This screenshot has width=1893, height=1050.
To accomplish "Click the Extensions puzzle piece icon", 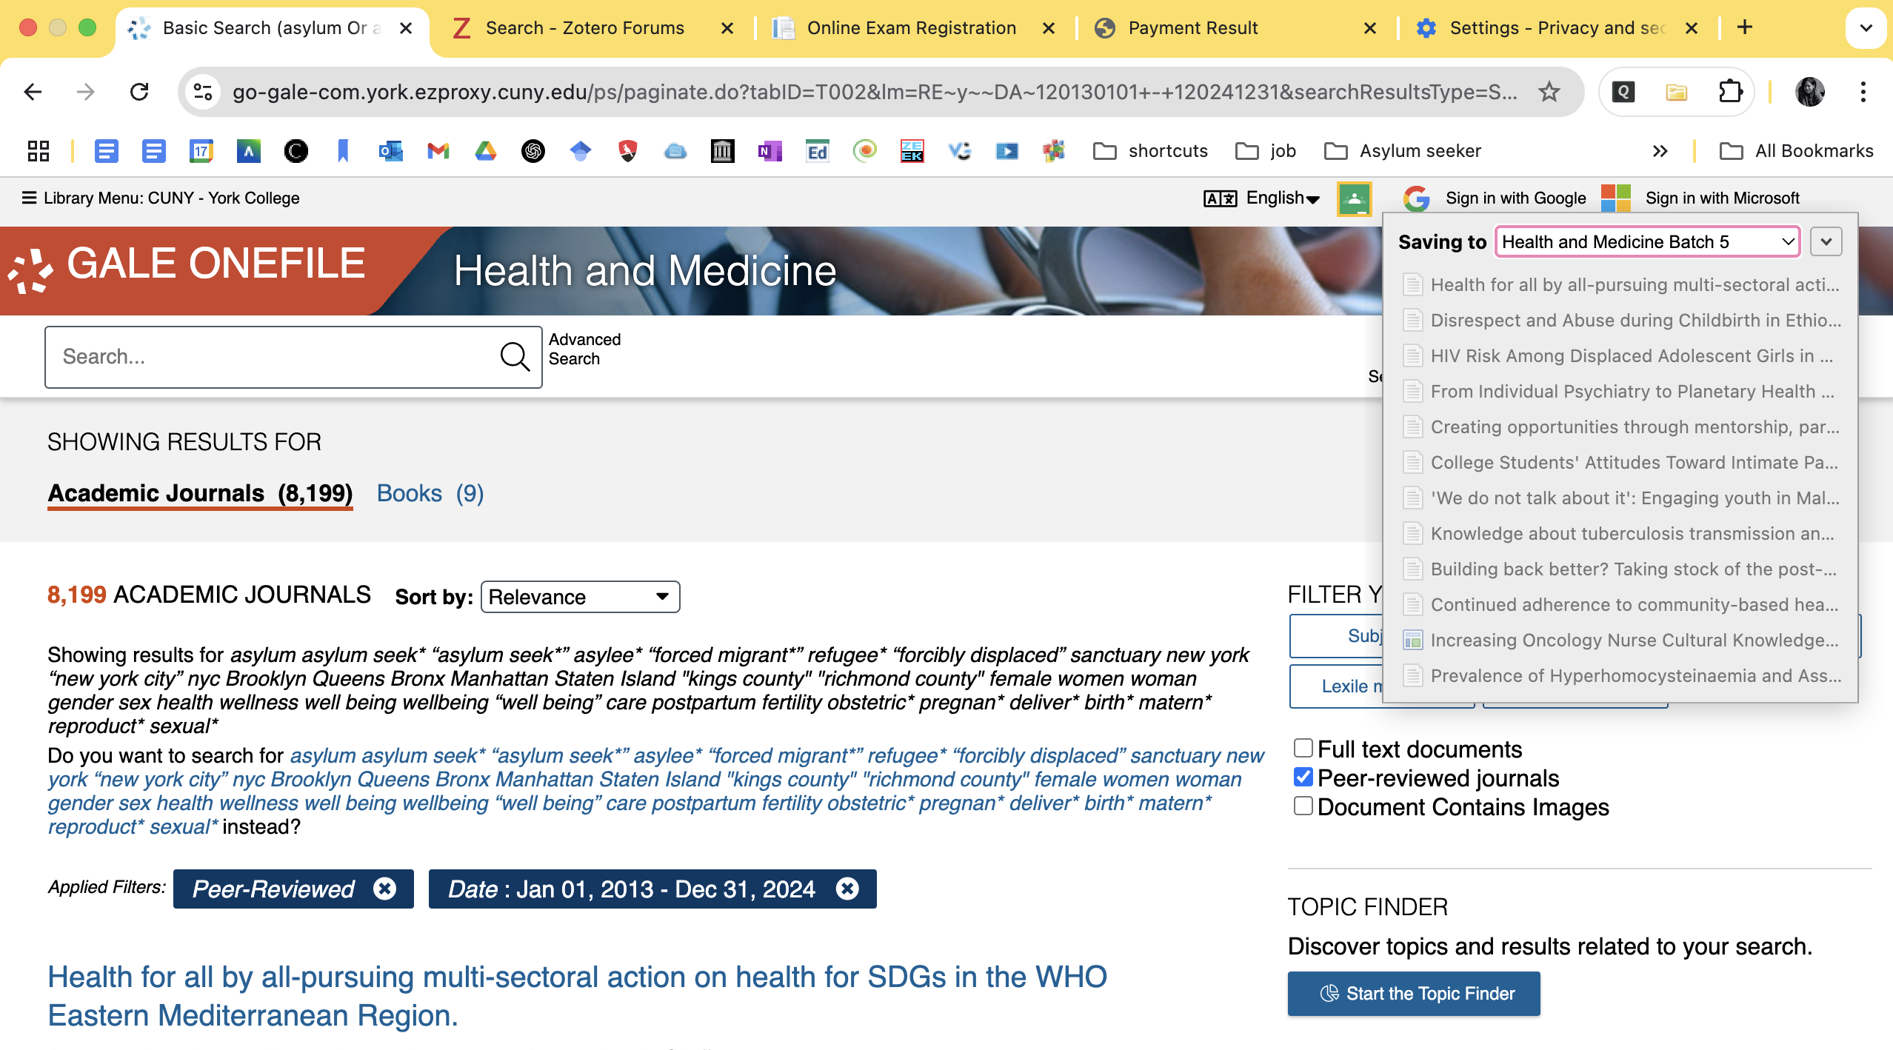I will click(x=1729, y=92).
